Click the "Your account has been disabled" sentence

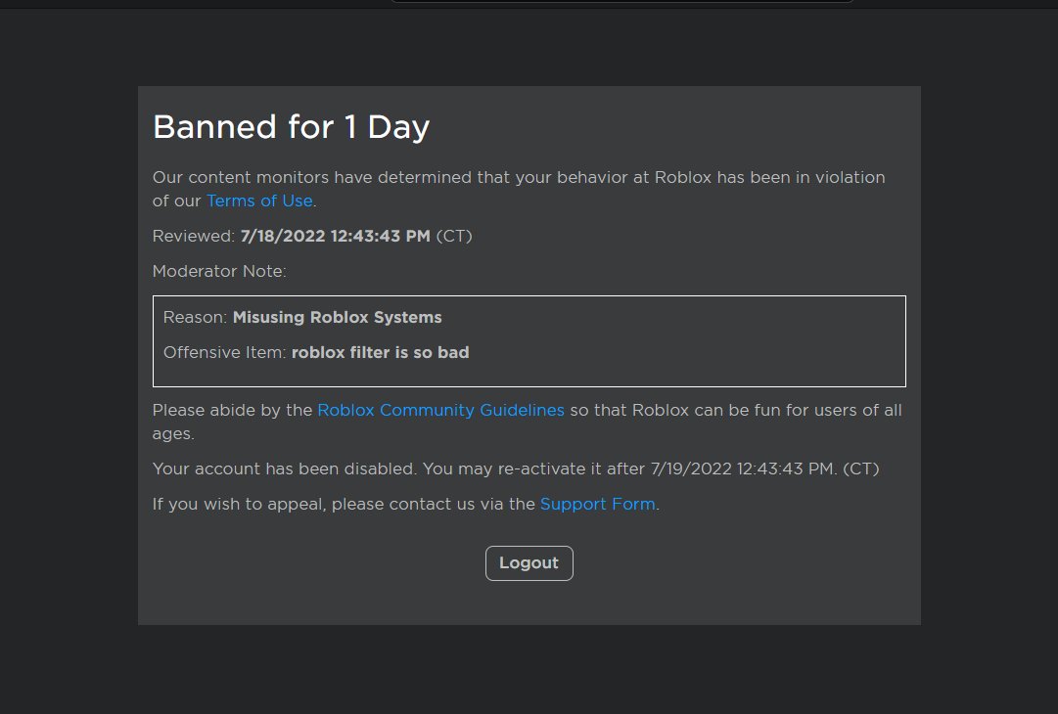pos(516,469)
